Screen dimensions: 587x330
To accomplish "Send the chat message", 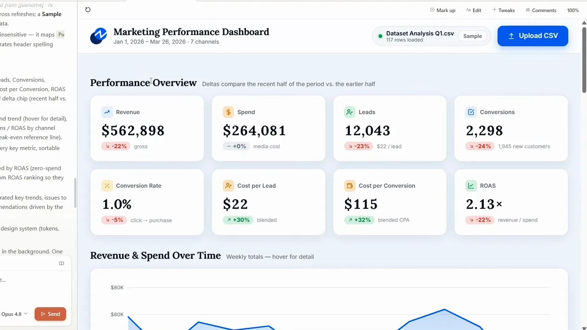I will click(50, 314).
